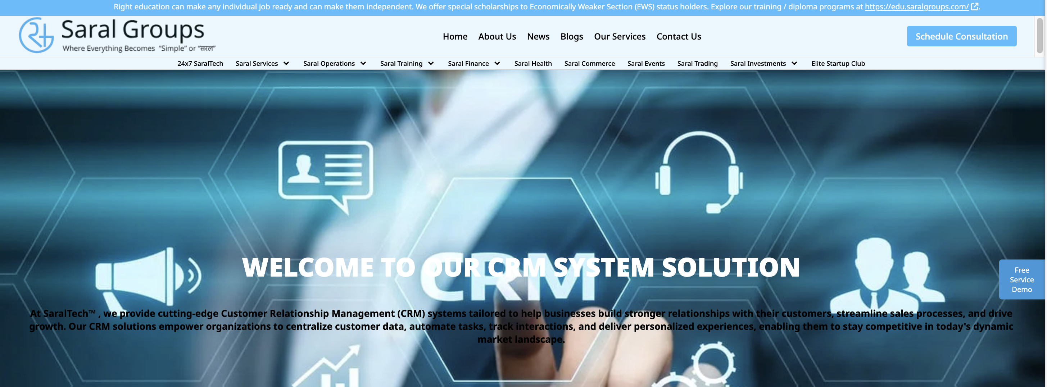
Task: Click the Saral Training menu label
Action: click(401, 63)
